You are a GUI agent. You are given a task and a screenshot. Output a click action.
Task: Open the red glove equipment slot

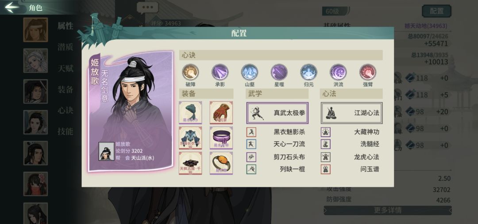[221, 112]
